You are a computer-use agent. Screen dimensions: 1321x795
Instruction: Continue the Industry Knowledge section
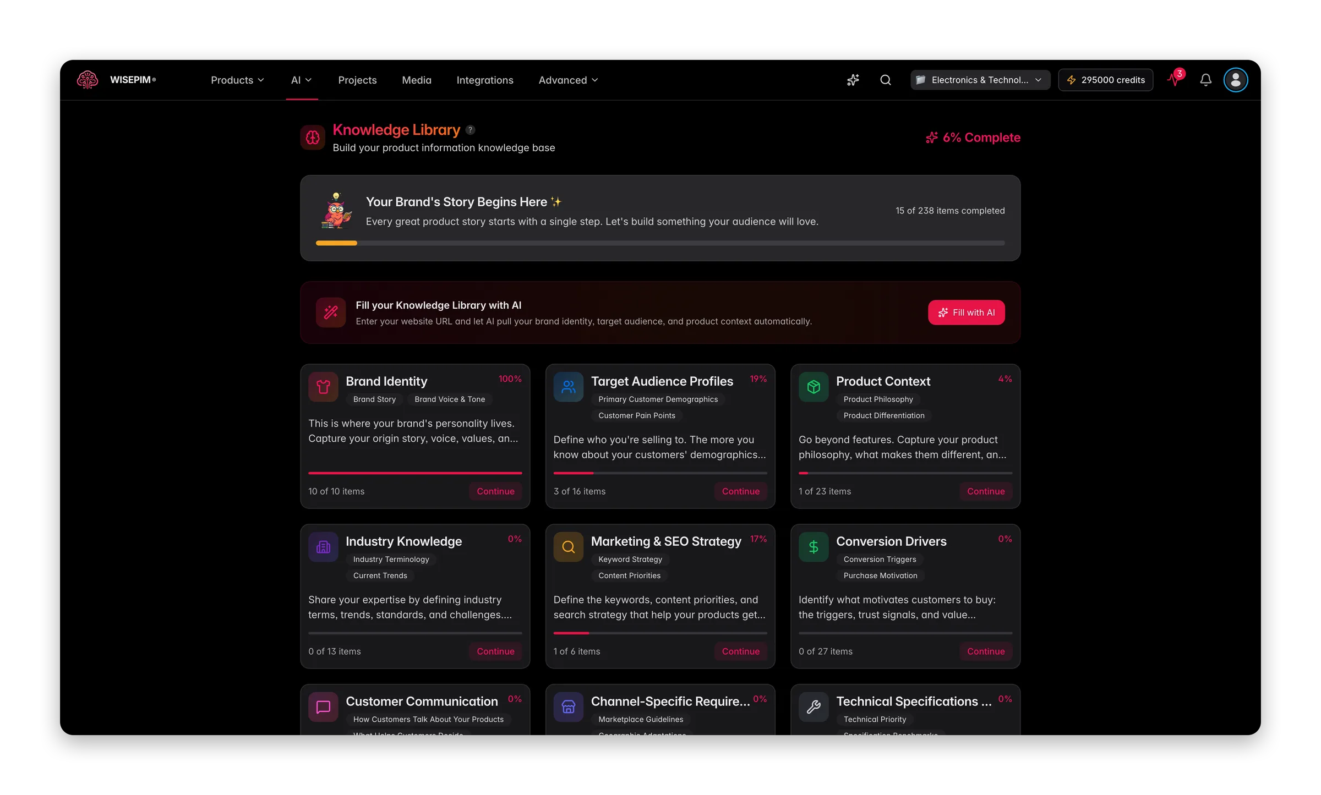click(x=495, y=651)
